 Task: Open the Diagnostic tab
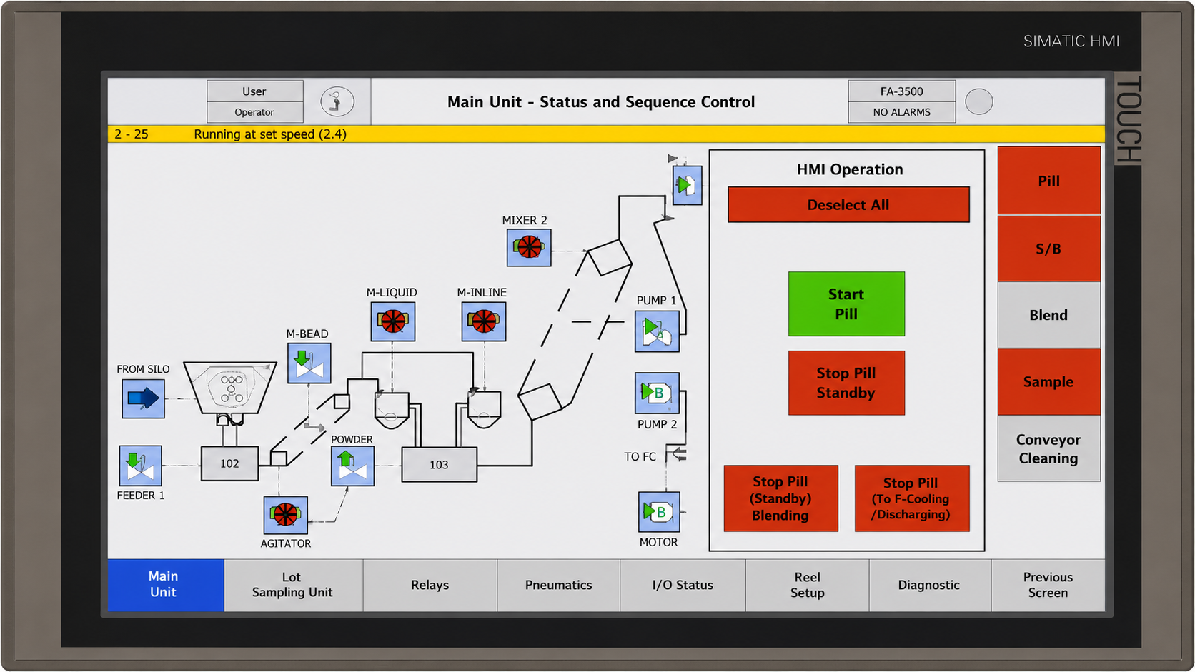pos(929,585)
